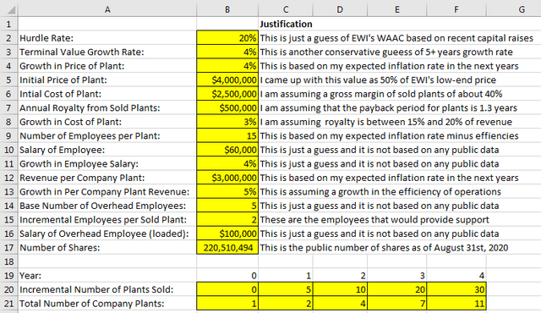Viewport: 541px width, 313px height.
Task: Select Revenue per Company Plant $3,000,000 cell
Action: (x=227, y=178)
